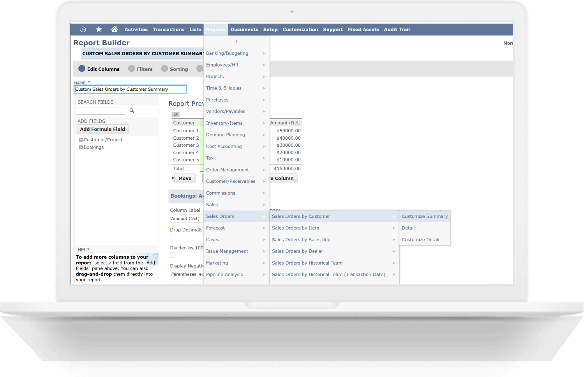The width and height of the screenshot is (584, 377).
Task: Click the report preview link icon
Action: click(176, 115)
